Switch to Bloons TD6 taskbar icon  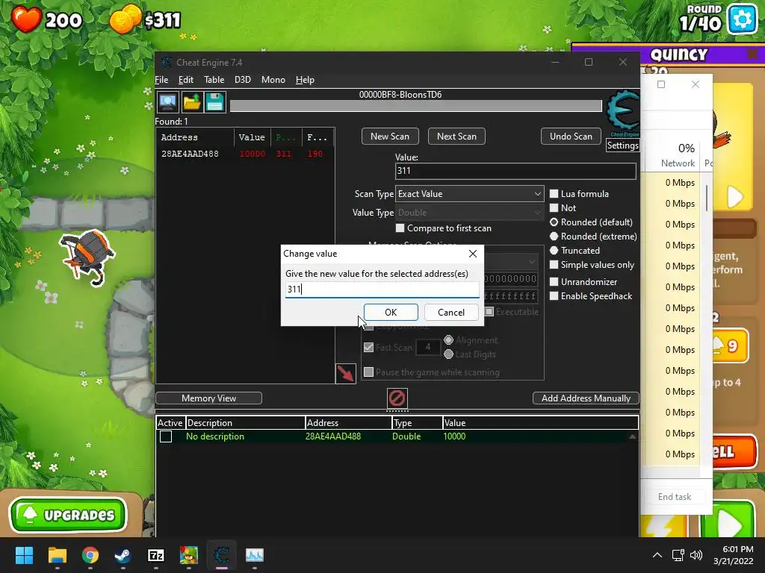(189, 555)
